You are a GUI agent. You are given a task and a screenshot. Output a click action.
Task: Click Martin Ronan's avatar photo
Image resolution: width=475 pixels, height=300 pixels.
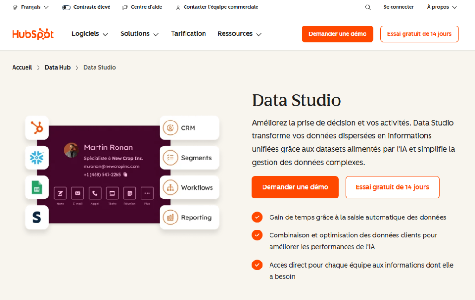[x=71, y=150]
